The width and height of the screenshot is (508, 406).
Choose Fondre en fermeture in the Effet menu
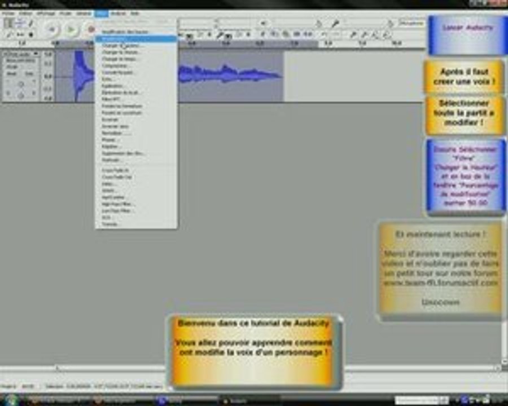[136, 106]
